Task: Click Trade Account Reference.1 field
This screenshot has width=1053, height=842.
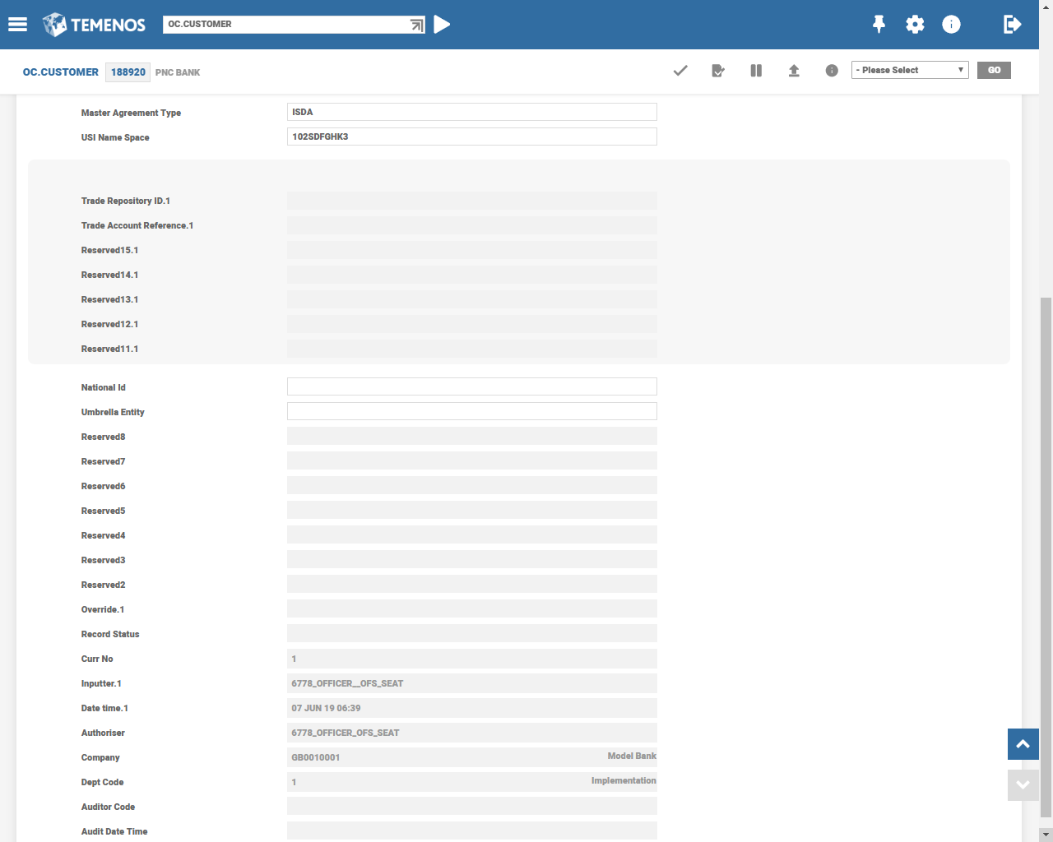Action: point(472,225)
